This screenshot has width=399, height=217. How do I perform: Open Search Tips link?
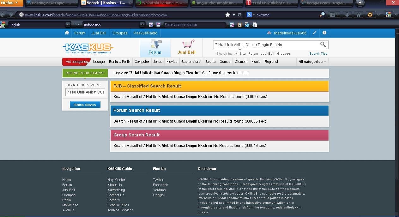318,54
